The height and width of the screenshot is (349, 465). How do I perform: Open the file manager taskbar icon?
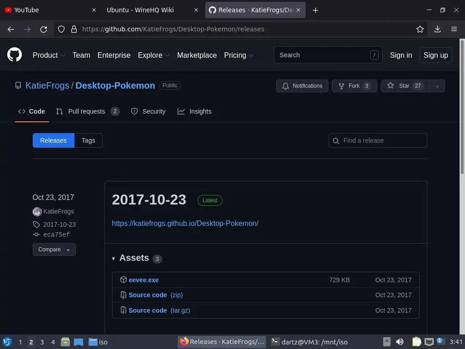(x=65, y=342)
